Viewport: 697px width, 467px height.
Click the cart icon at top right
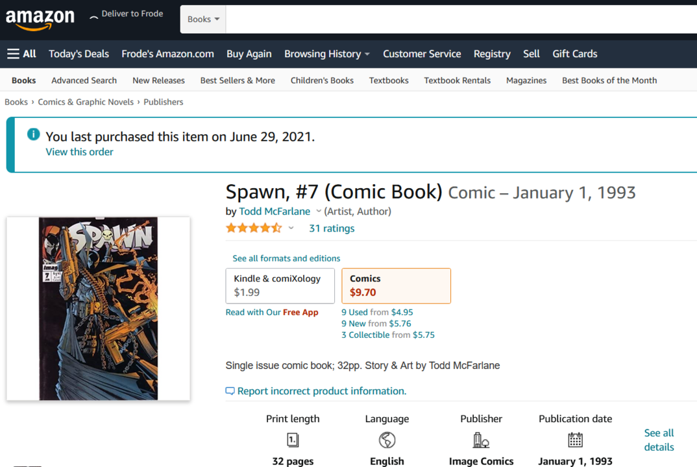pos(688,18)
